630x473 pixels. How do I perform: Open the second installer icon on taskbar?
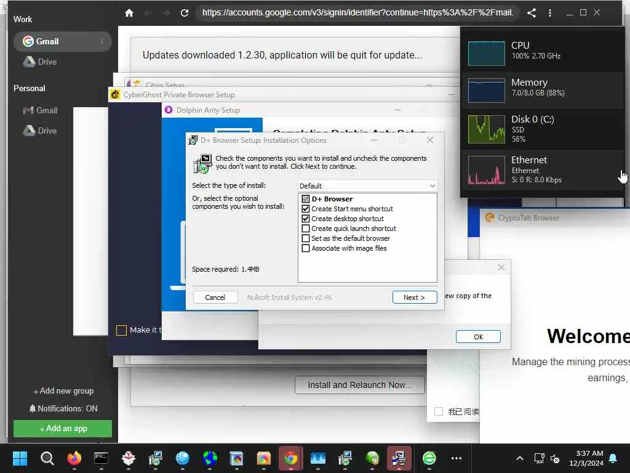(x=345, y=458)
